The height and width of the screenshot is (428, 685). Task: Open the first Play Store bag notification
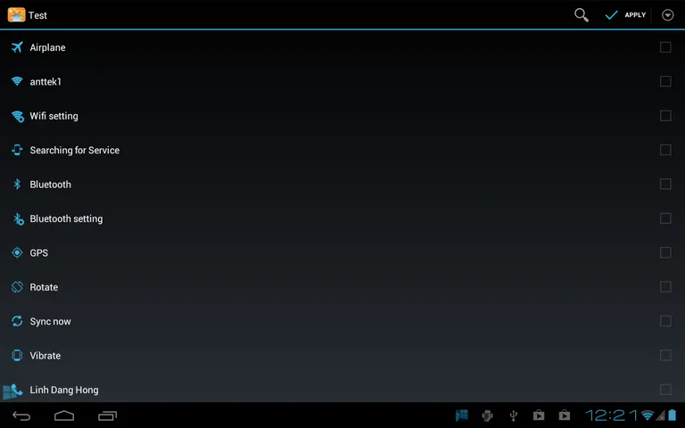(x=539, y=415)
